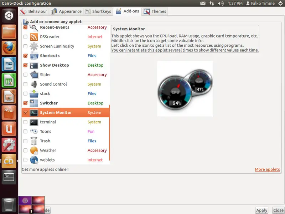The image size is (285, 214).
Task: Click the RSSreader feed icon
Action: click(34, 37)
